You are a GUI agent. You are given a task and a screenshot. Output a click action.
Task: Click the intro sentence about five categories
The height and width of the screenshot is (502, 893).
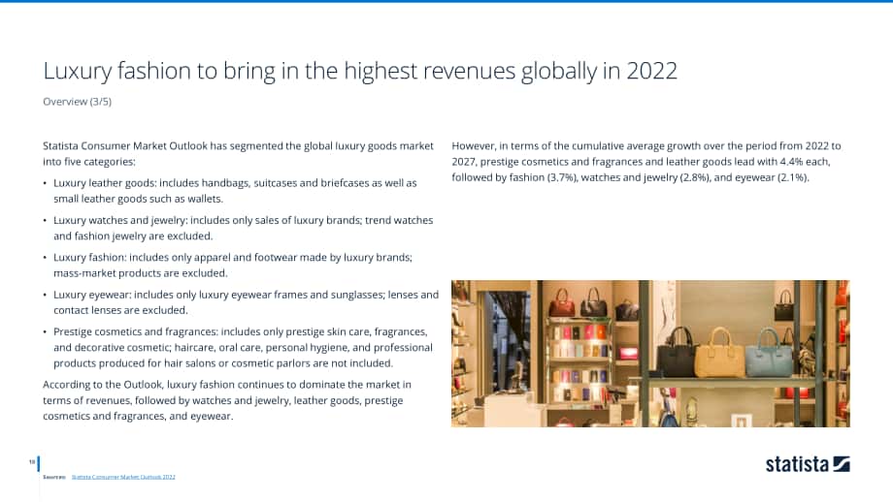click(238, 153)
